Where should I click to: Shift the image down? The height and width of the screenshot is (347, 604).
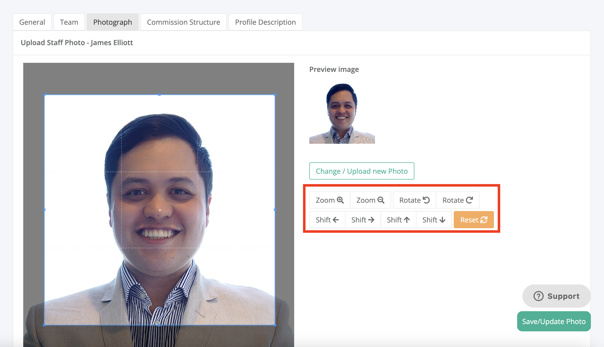point(434,220)
